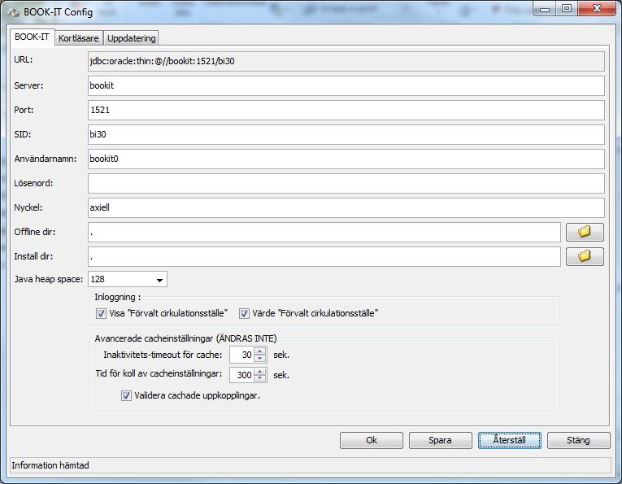Close the BOOK-IT Config window
This screenshot has height=484, width=622.
[597, 9]
